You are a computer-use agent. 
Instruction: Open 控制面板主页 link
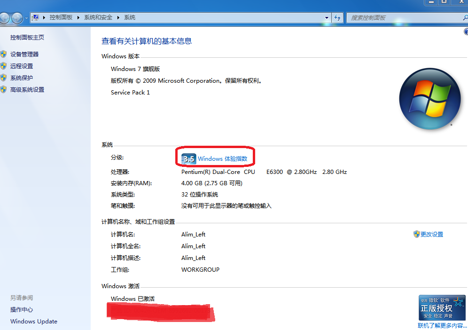(27, 37)
